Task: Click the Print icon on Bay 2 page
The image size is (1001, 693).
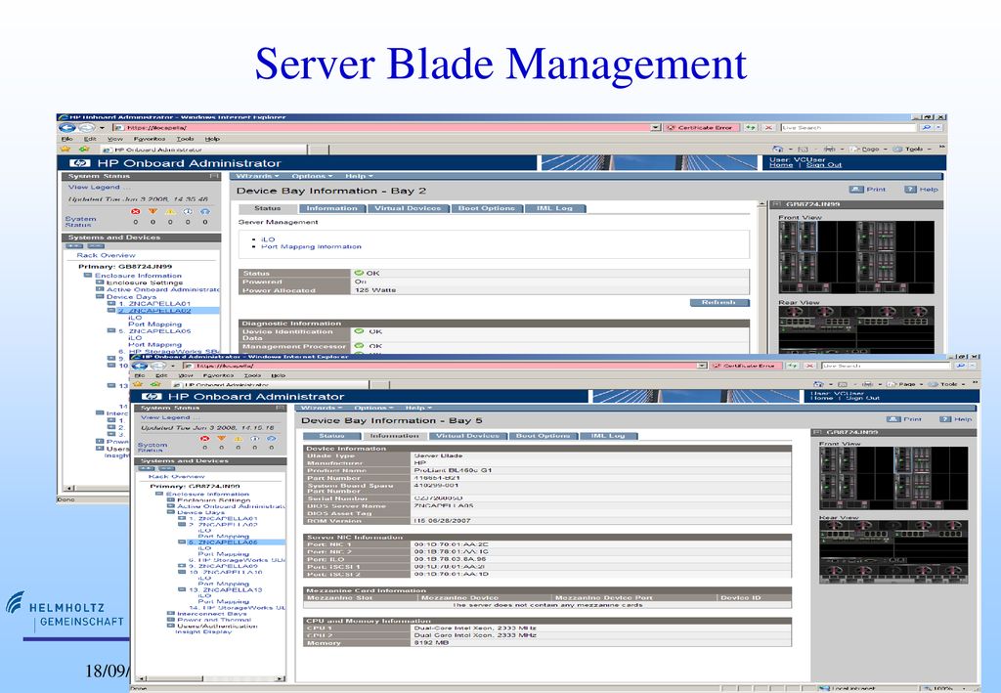Action: (x=856, y=190)
